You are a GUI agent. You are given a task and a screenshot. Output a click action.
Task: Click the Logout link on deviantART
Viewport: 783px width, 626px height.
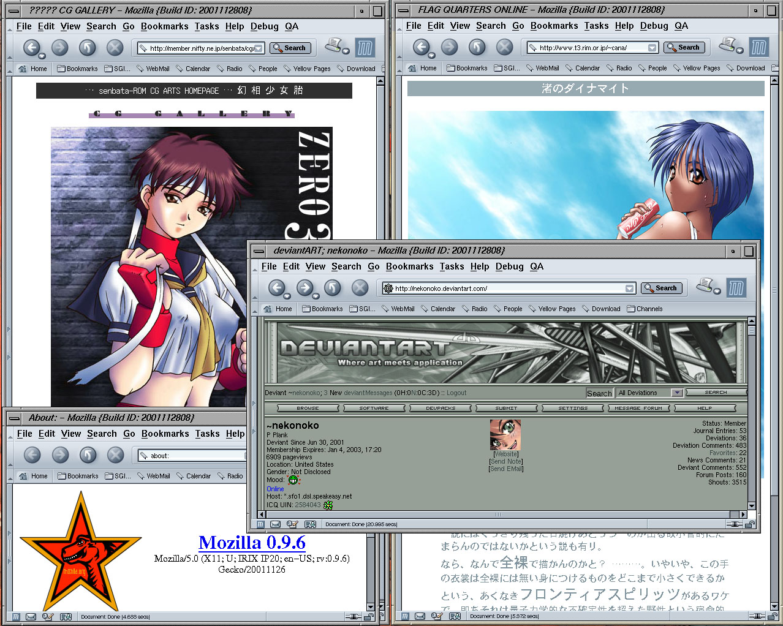(x=456, y=393)
